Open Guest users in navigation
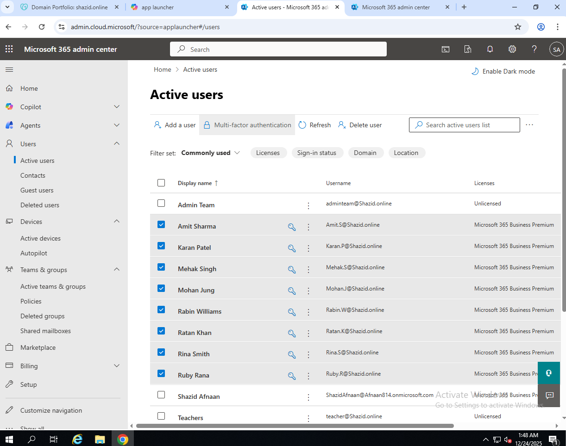566x446 pixels. click(x=37, y=190)
